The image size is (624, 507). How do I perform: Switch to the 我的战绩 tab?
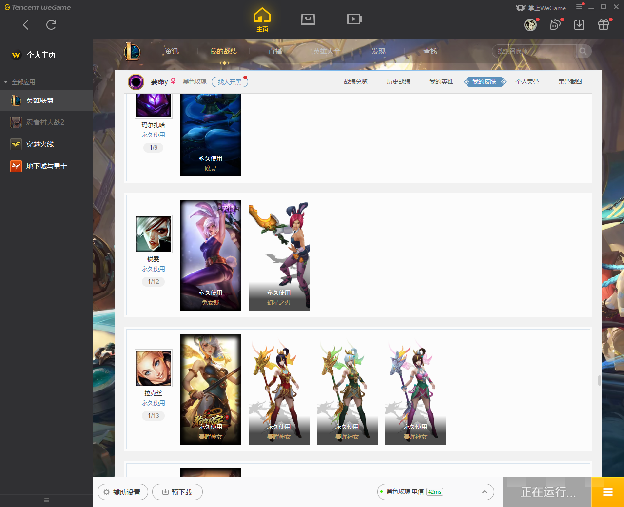(x=223, y=51)
